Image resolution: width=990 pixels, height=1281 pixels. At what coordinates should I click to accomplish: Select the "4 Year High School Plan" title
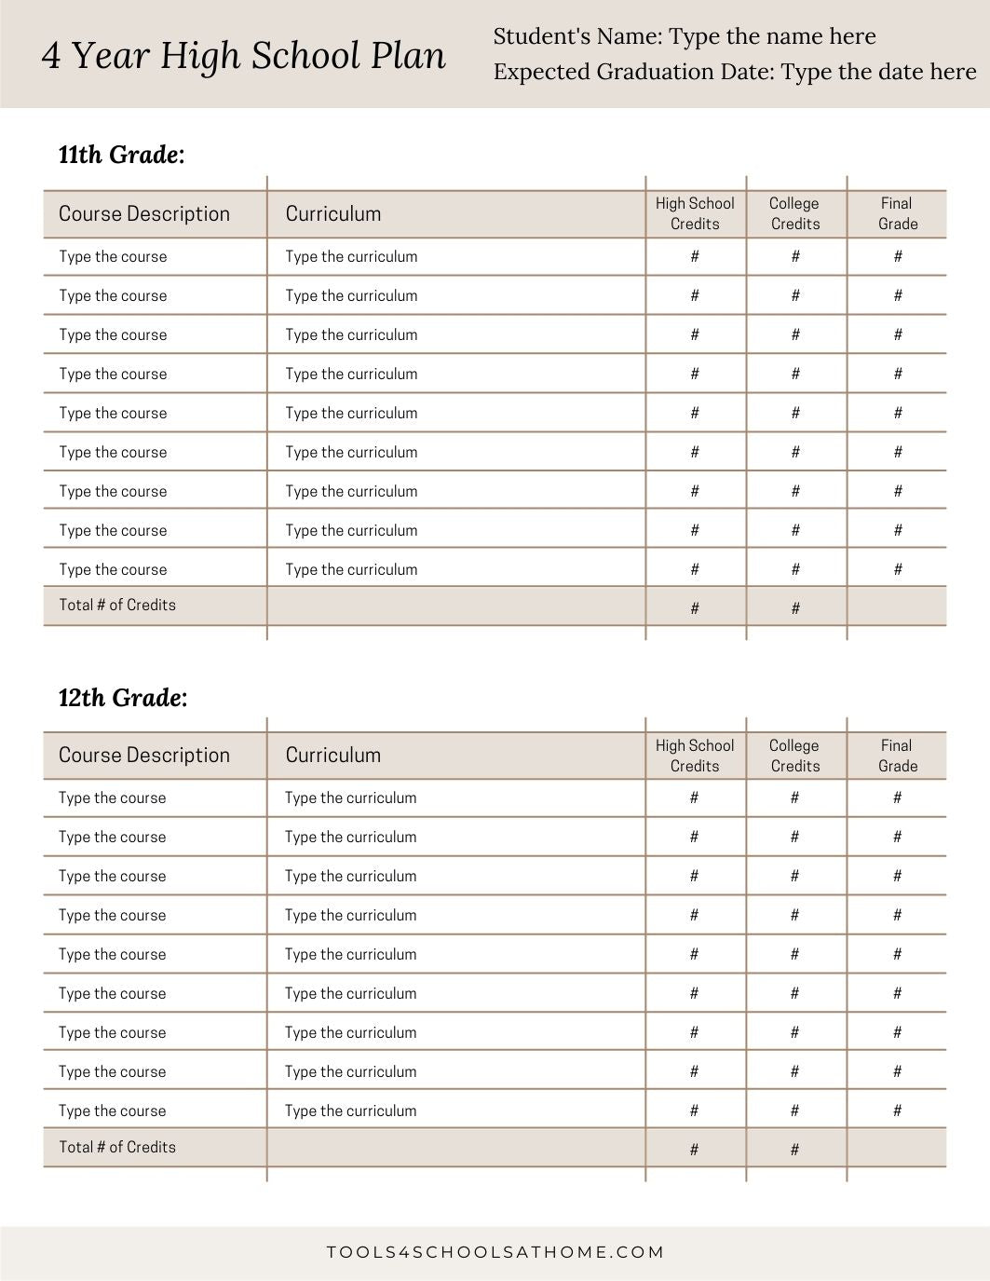(244, 56)
